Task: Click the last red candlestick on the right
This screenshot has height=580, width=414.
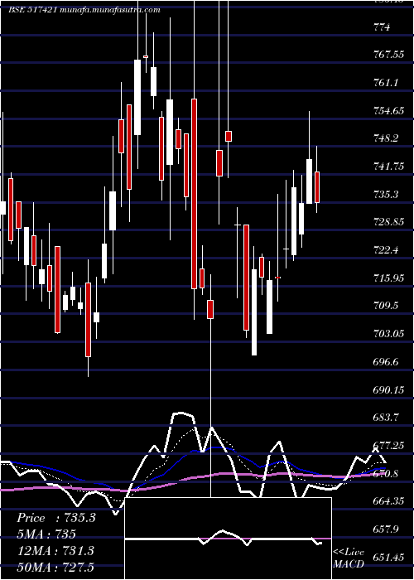Action: click(317, 187)
